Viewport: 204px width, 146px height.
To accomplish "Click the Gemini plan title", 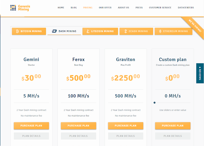I will coord(31,60).
